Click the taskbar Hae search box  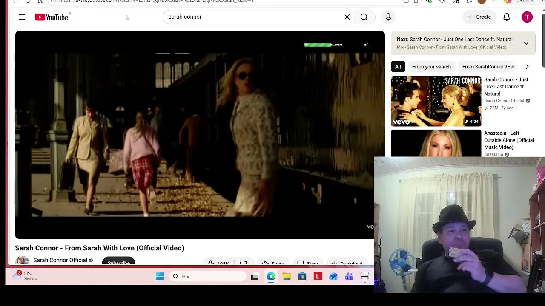coord(208,277)
